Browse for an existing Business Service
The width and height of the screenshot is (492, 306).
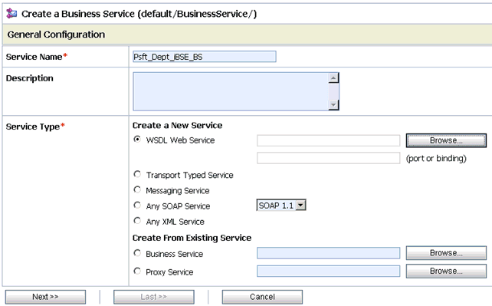click(446, 253)
